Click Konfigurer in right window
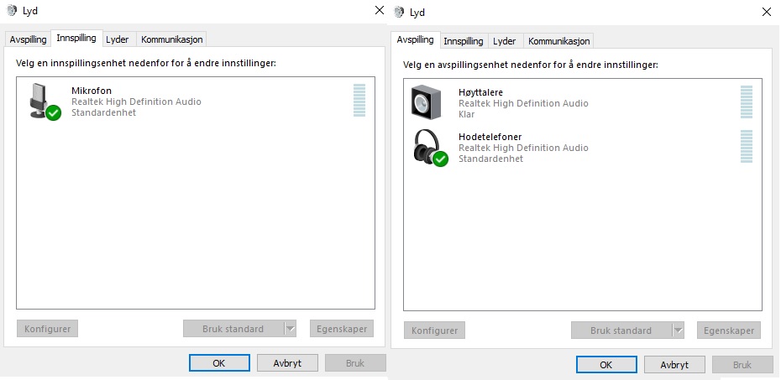Screen dimensions: 781x380 pyautogui.click(x=434, y=331)
